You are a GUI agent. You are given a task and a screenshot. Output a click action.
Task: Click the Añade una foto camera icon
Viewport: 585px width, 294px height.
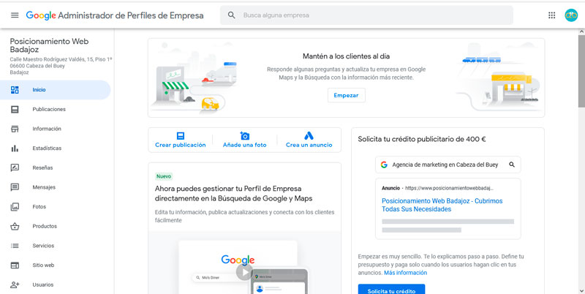245,136
